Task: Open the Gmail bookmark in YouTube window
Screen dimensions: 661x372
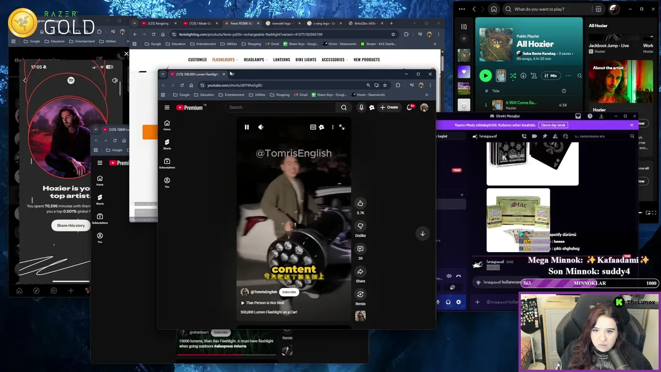Action: [x=300, y=95]
